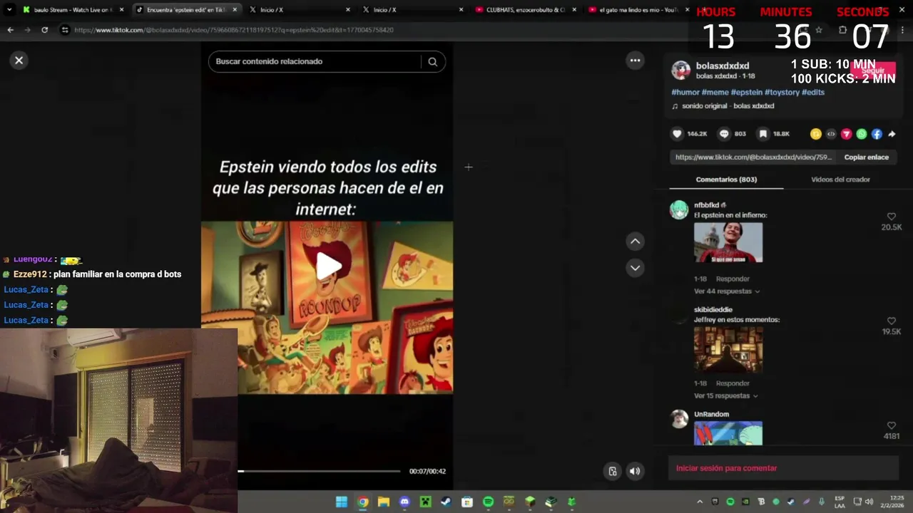
Task: Open bolasxdxdxd profile avatar
Action: 681,70
